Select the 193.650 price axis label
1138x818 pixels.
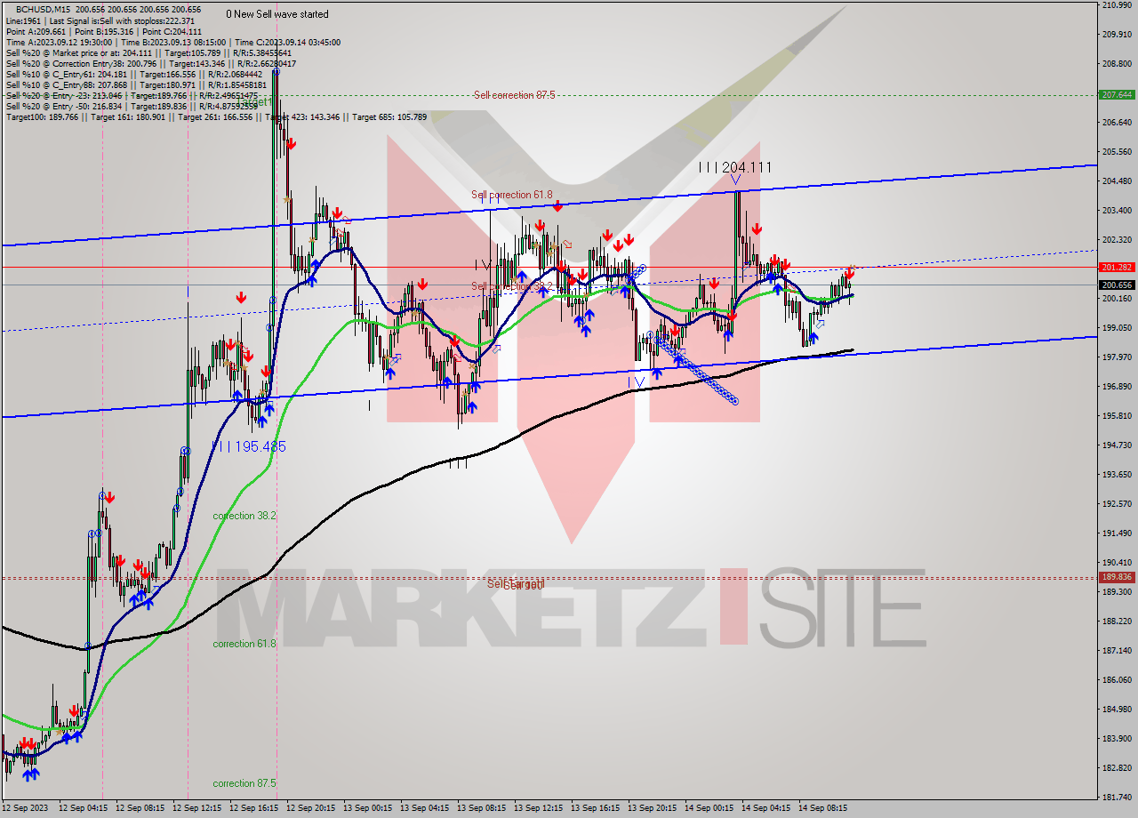[1117, 475]
